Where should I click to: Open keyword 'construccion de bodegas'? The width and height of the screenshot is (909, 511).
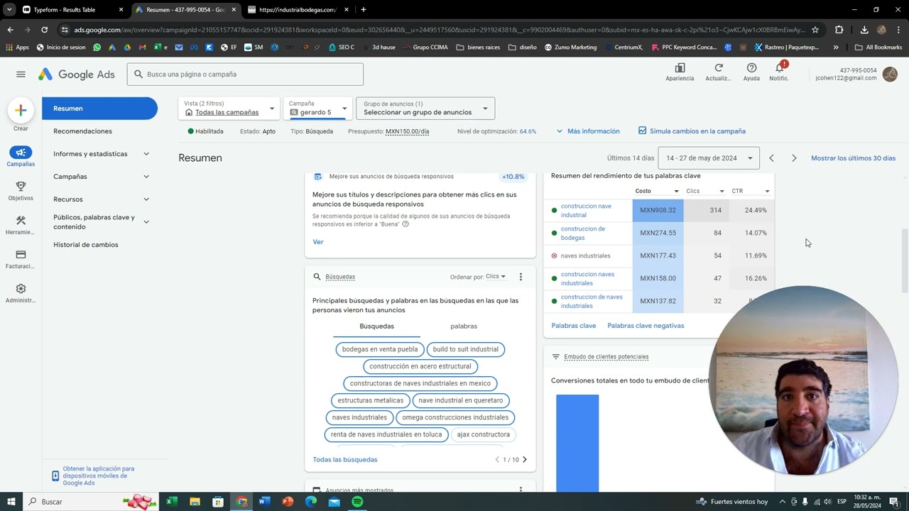[x=583, y=233]
